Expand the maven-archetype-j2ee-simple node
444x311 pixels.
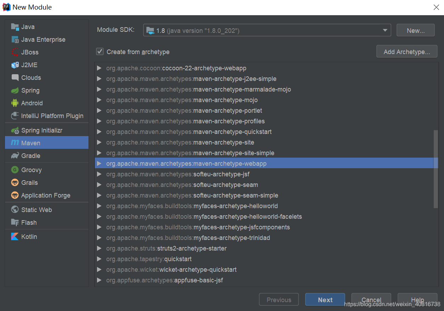(x=99, y=79)
